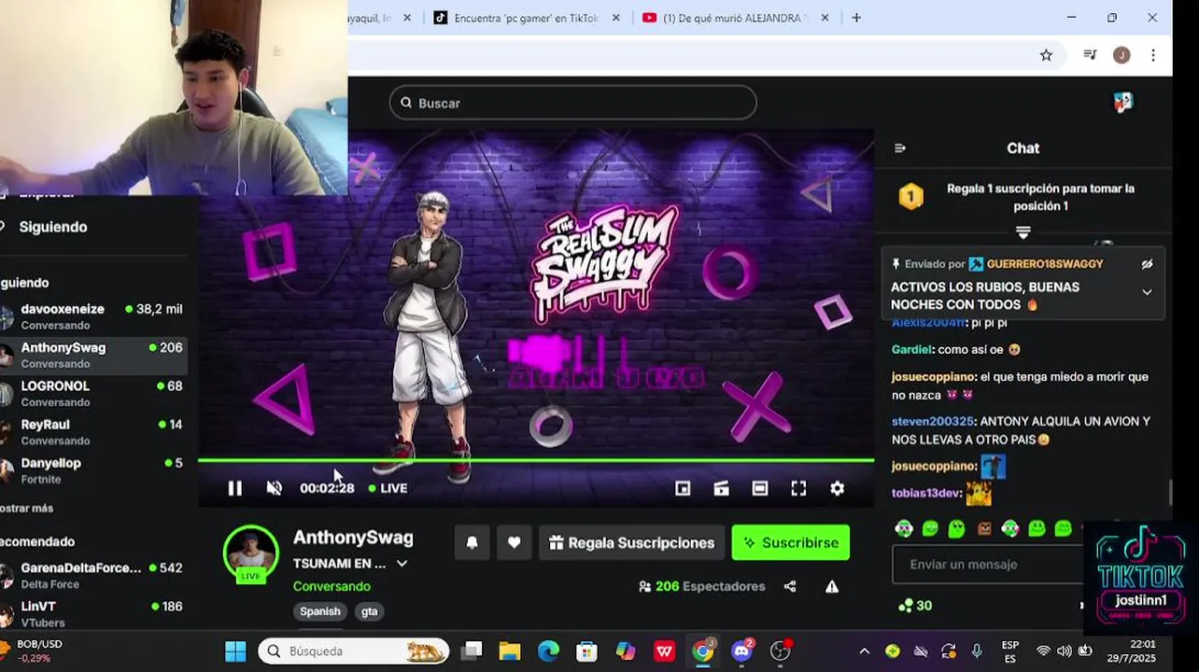
Task: Collapse gift leaderboard arrow
Action: (x=1023, y=231)
